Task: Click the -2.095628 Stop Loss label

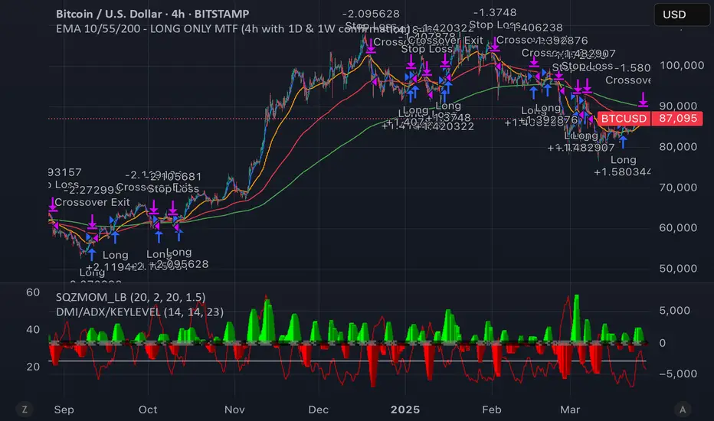Action: coord(371,20)
